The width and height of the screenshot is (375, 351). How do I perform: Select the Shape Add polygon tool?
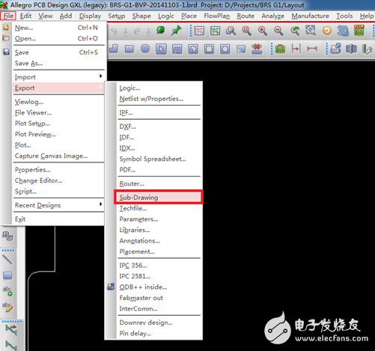pos(114,49)
